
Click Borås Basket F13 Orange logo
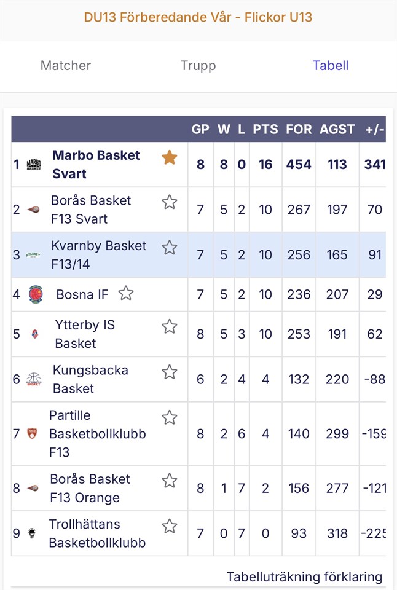pos(33,489)
